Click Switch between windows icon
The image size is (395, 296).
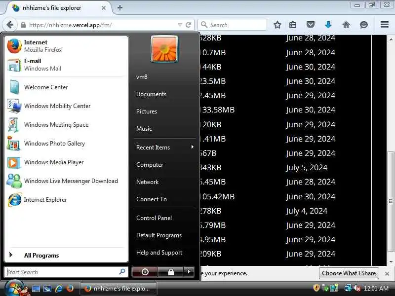click(47, 289)
